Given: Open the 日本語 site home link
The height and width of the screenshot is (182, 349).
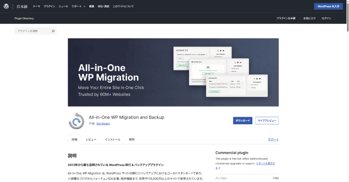Looking at the screenshot, I should (22, 6).
